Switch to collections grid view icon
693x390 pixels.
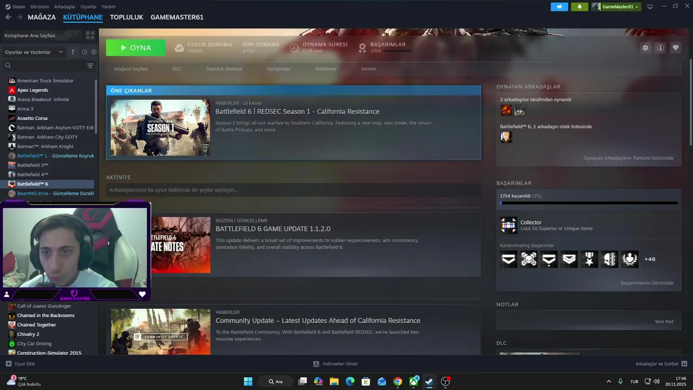90,35
